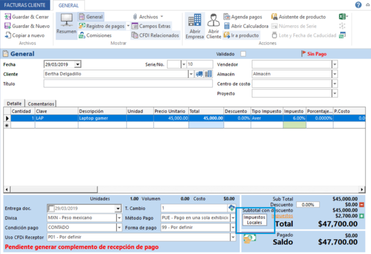This screenshot has height=254, width=371.
Task: Click the Guardar & Cerrar icon
Action: point(8,17)
